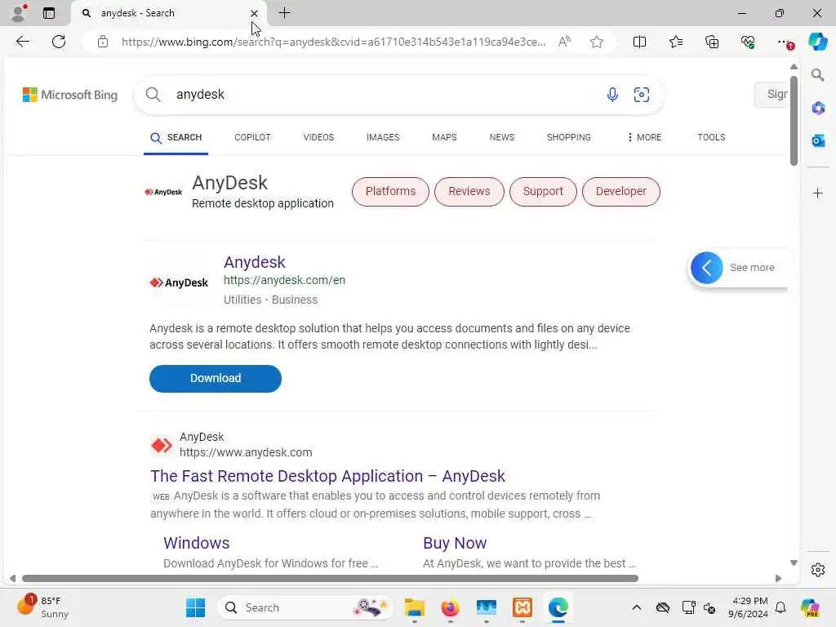The image size is (836, 627).
Task: Add a sidebar app with plus
Action: click(818, 193)
